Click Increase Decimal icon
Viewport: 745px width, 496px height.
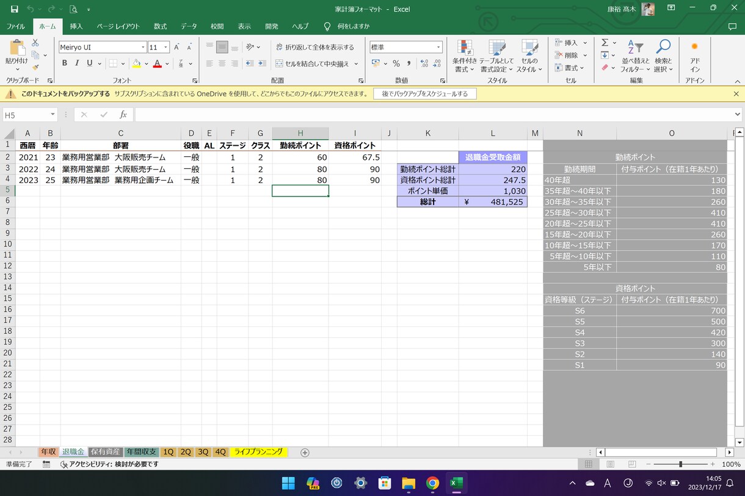pyautogui.click(x=424, y=63)
